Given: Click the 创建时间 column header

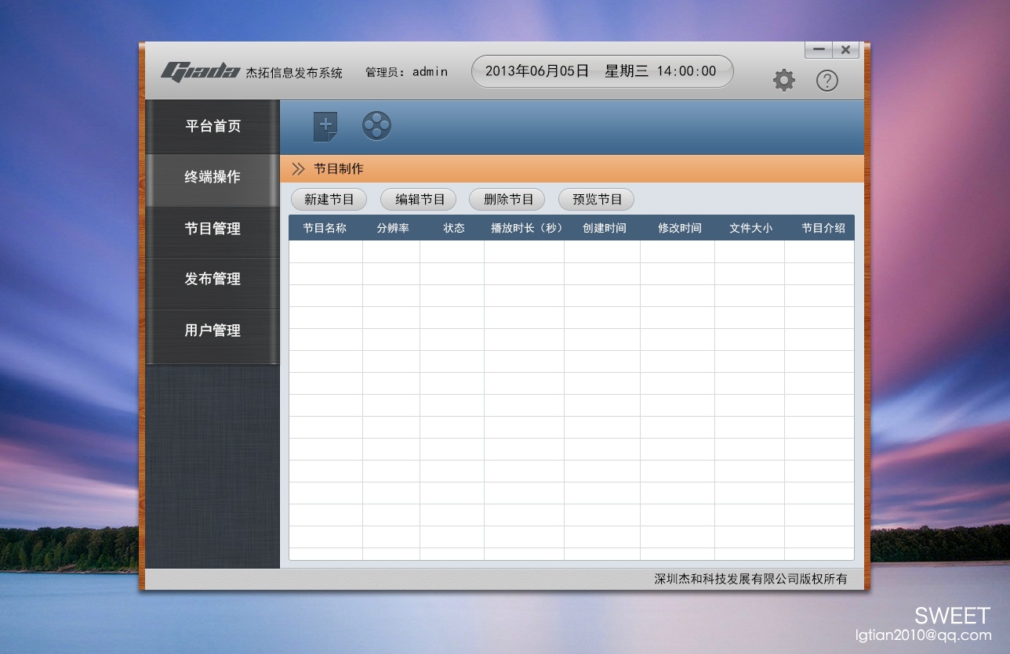Looking at the screenshot, I should (x=604, y=228).
